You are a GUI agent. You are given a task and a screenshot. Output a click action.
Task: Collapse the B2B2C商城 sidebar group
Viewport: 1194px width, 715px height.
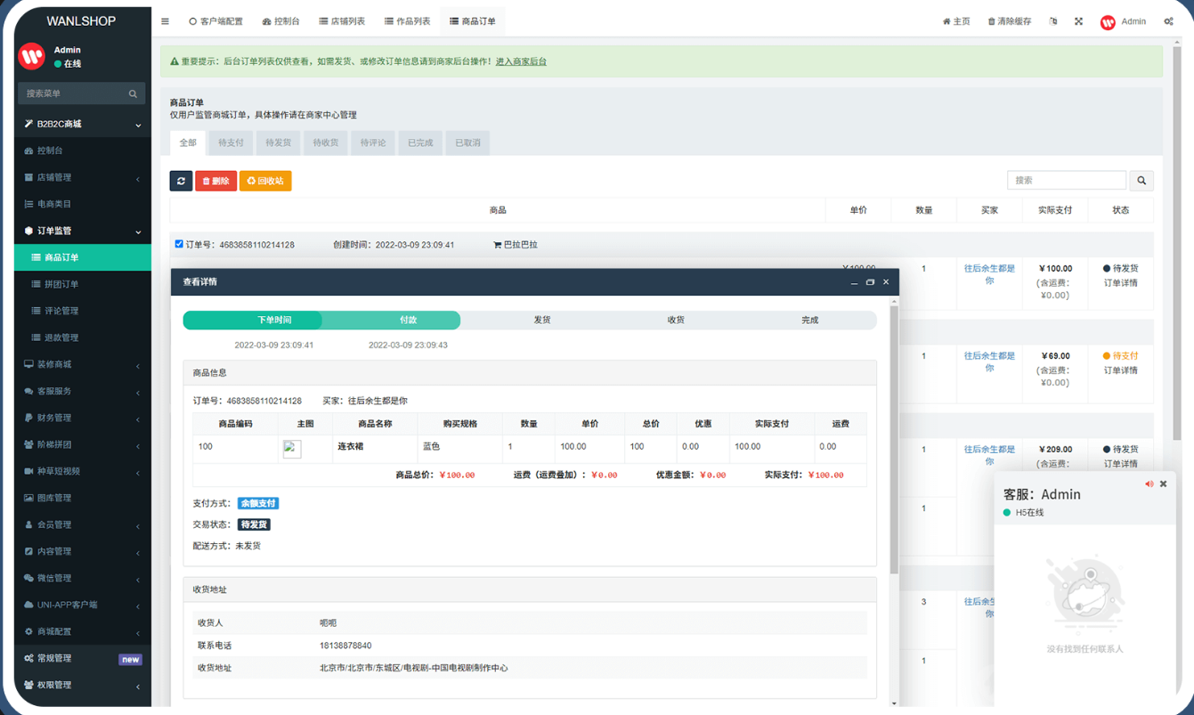(83, 124)
